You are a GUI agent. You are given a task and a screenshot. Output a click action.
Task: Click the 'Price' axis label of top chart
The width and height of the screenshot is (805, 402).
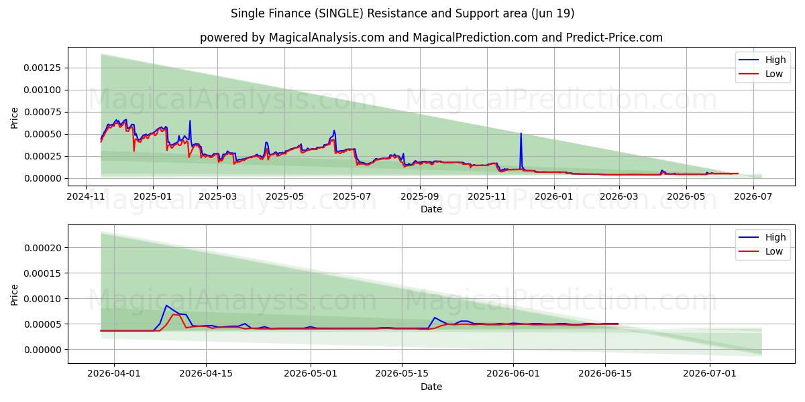[x=15, y=118]
